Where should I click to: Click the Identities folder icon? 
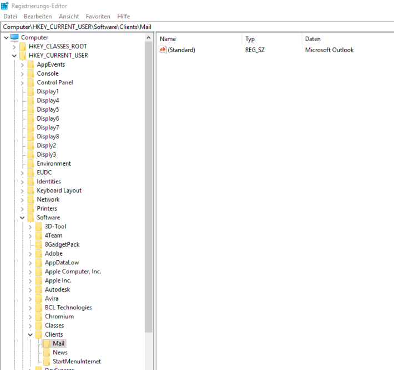pos(31,182)
